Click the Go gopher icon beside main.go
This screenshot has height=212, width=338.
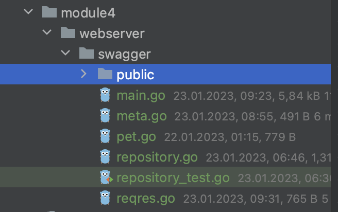coord(106,95)
